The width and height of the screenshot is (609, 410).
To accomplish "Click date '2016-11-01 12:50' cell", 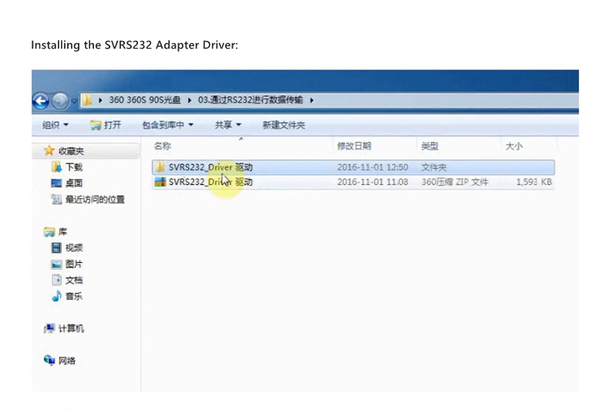I will pyautogui.click(x=372, y=167).
